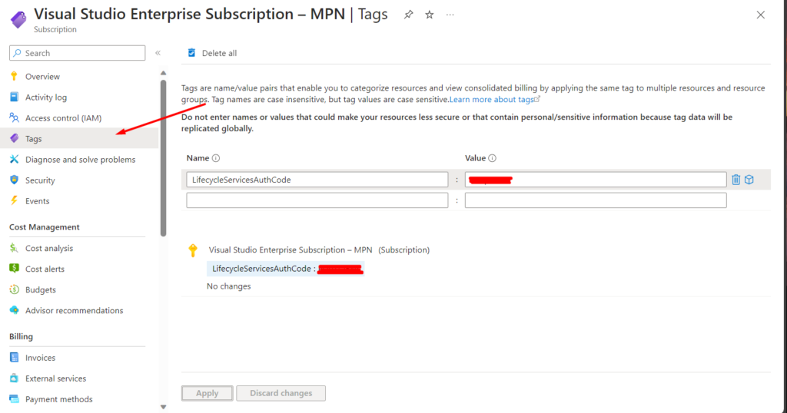The image size is (787, 413).
Task: Open Activity log in the sidebar
Action: click(x=46, y=97)
